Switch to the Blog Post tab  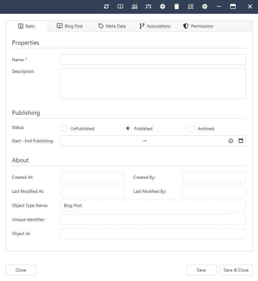[x=70, y=26]
